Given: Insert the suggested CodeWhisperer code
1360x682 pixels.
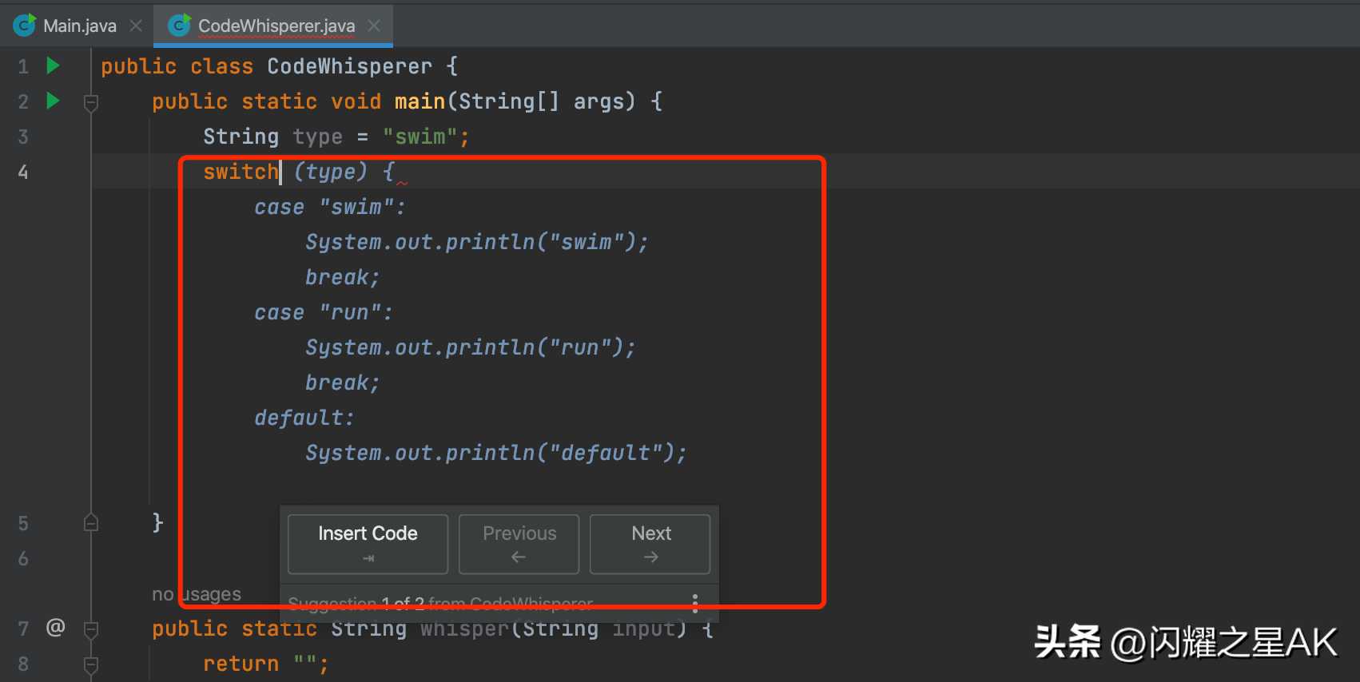Looking at the screenshot, I should click(x=368, y=544).
